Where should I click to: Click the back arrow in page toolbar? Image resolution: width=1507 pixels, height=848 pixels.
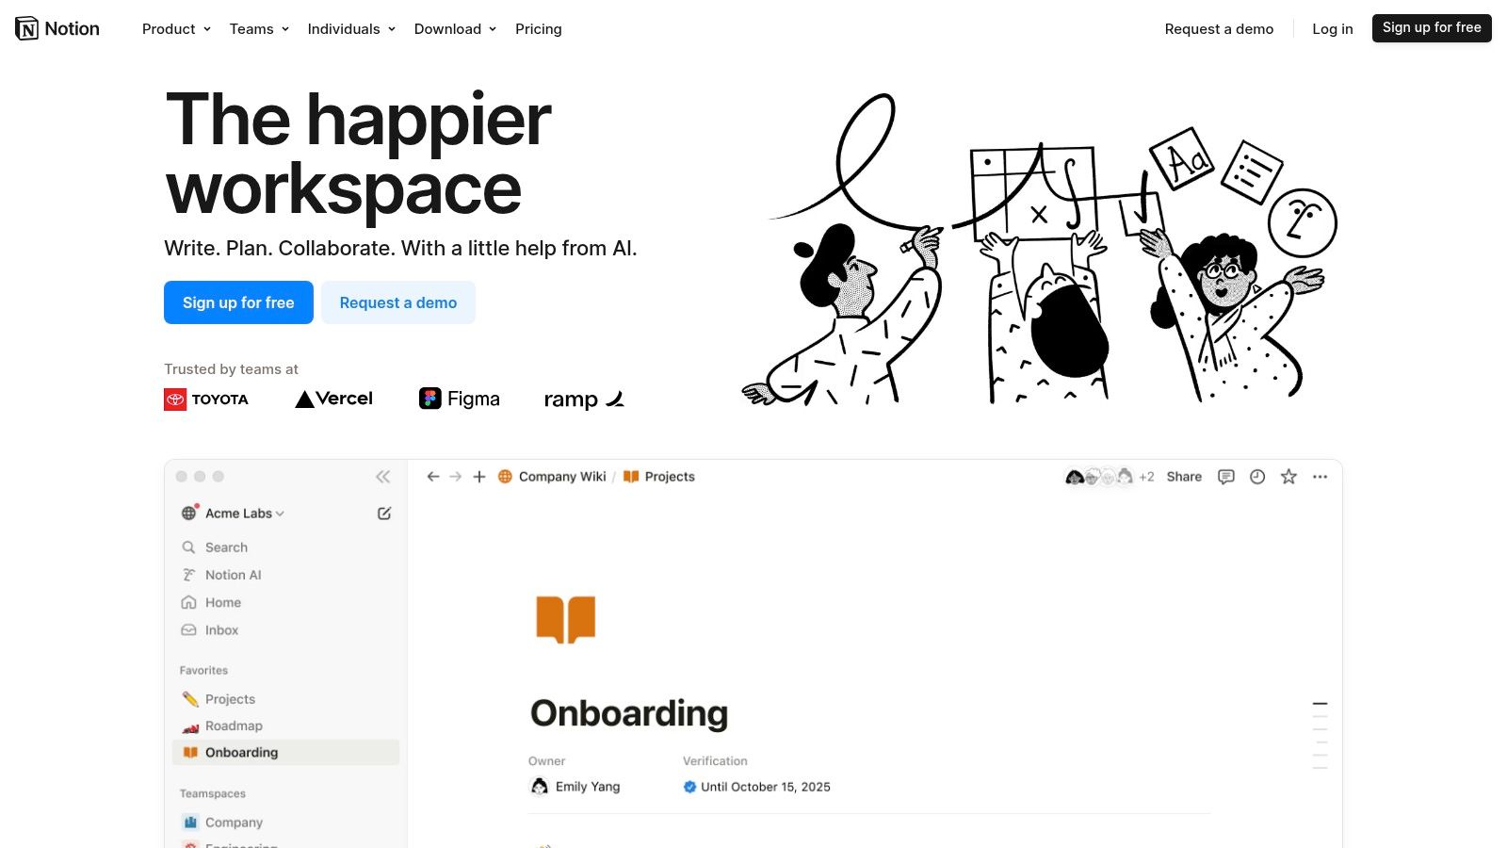433,477
